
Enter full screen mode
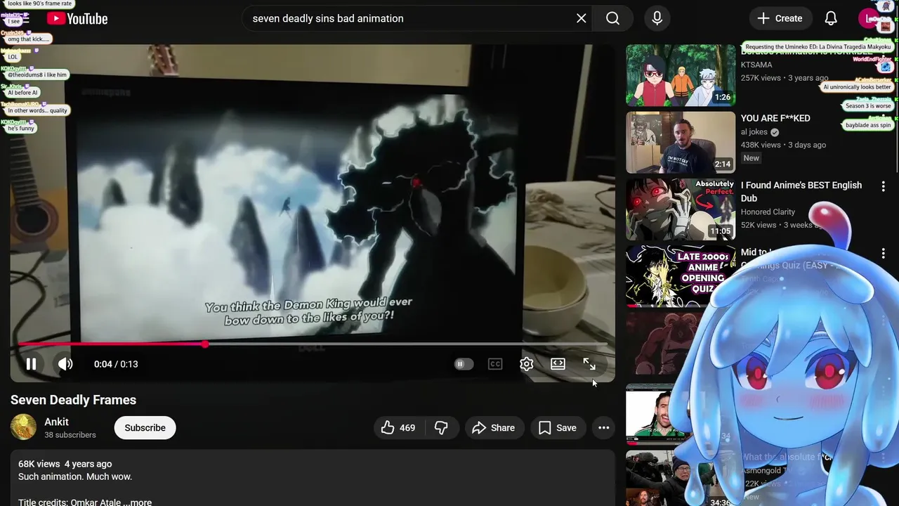(x=589, y=364)
